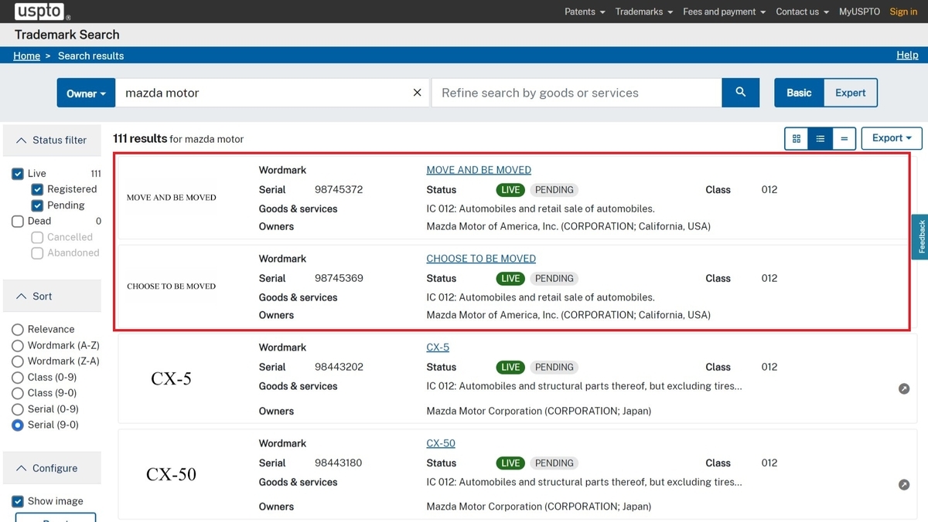The height and width of the screenshot is (522, 928).
Task: Open the Trademarks menu
Action: (643, 12)
